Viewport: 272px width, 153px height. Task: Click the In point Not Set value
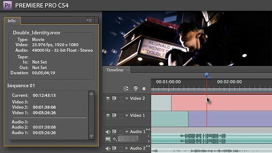click(39, 62)
